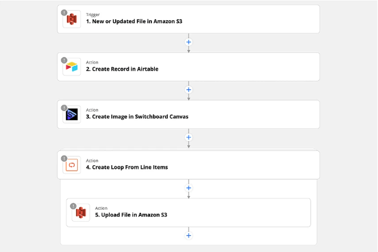Click the Airtable icon in step 2
Image resolution: width=378 pixels, height=252 pixels.
point(72,67)
